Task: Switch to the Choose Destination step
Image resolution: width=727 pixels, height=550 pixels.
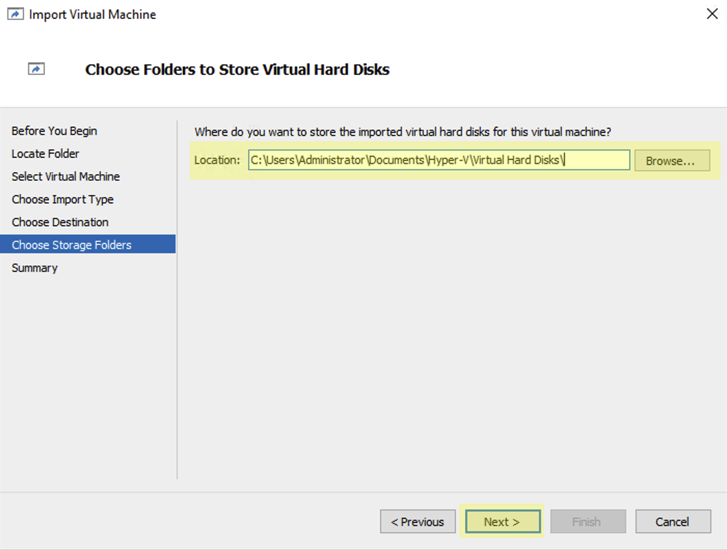Action: click(60, 222)
